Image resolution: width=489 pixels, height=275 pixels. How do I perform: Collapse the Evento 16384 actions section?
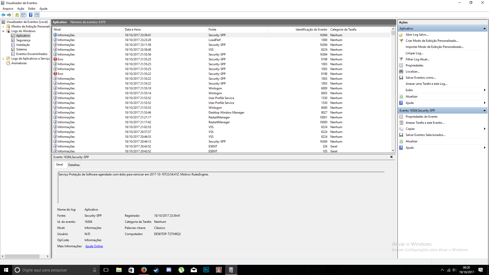pyautogui.click(x=484, y=111)
